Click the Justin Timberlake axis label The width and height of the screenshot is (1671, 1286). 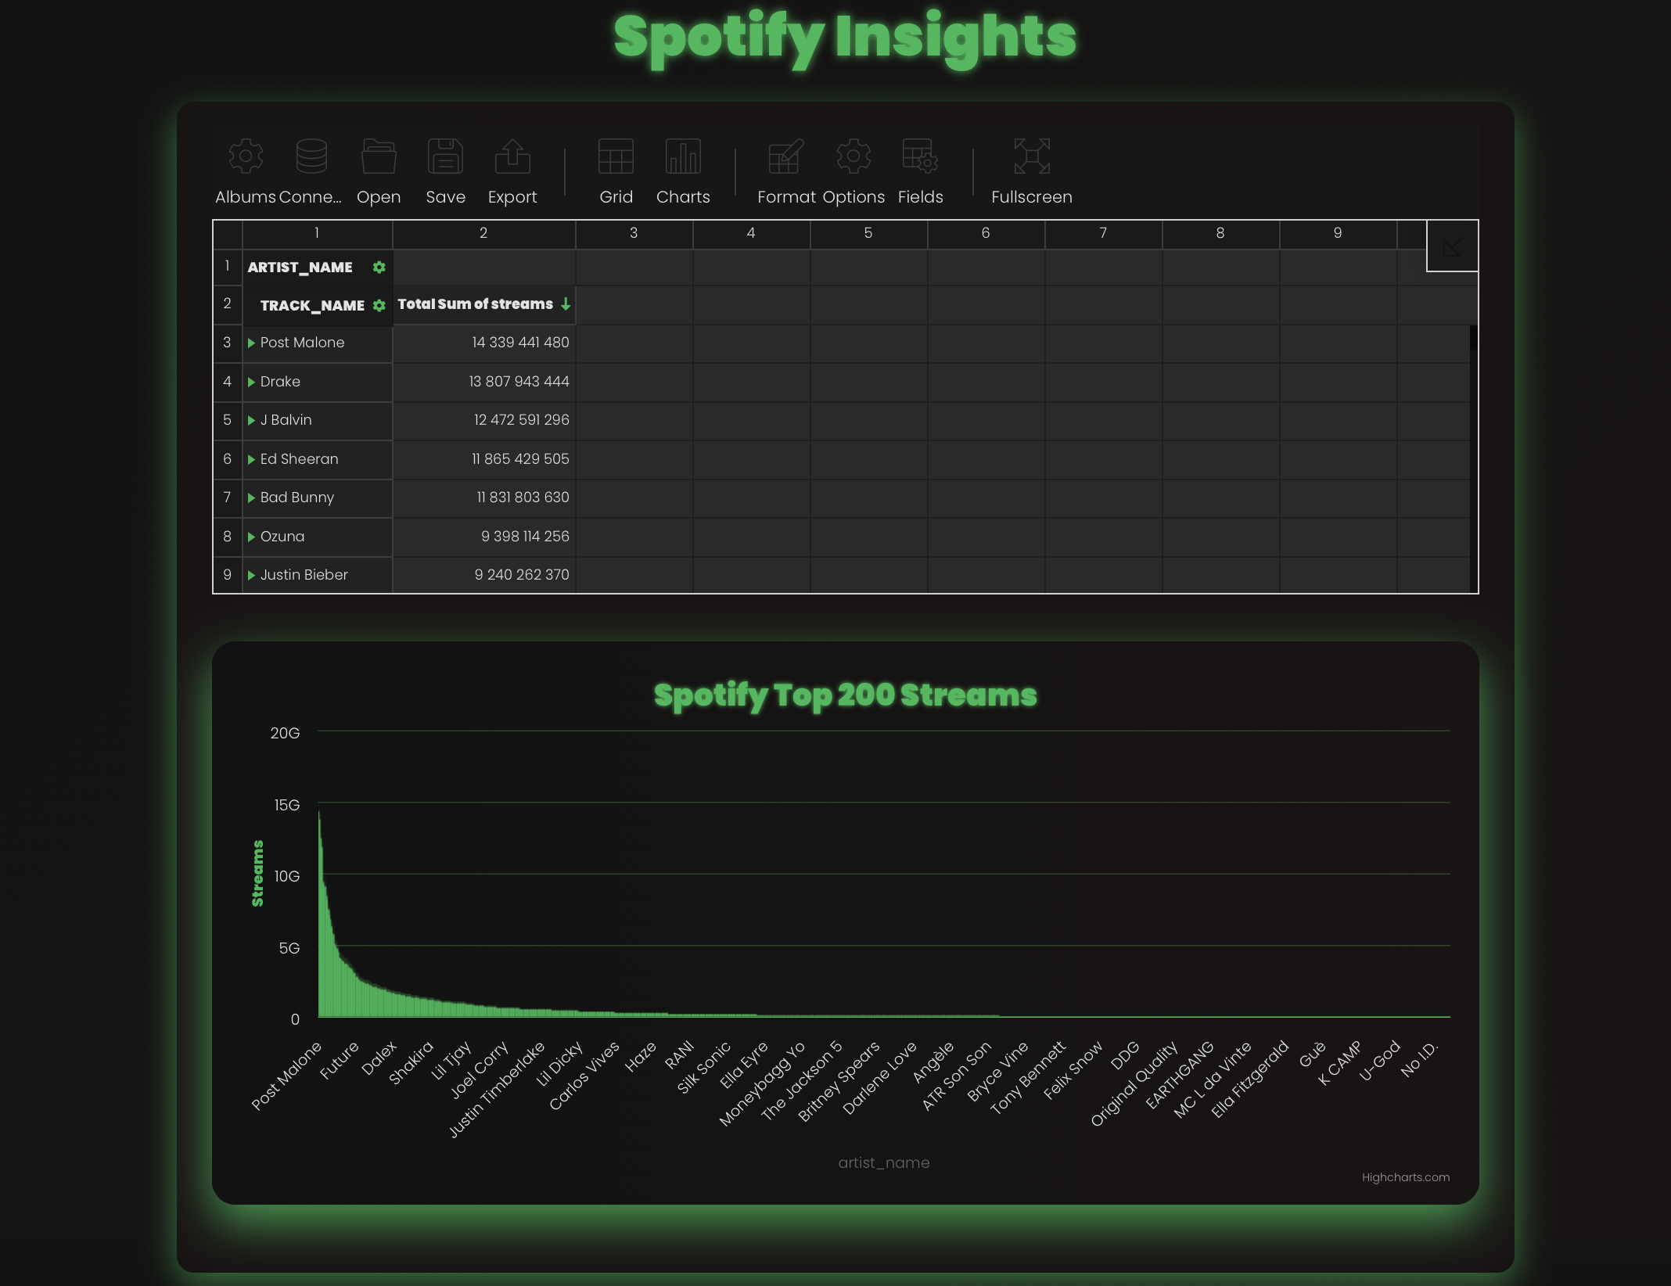[498, 1089]
